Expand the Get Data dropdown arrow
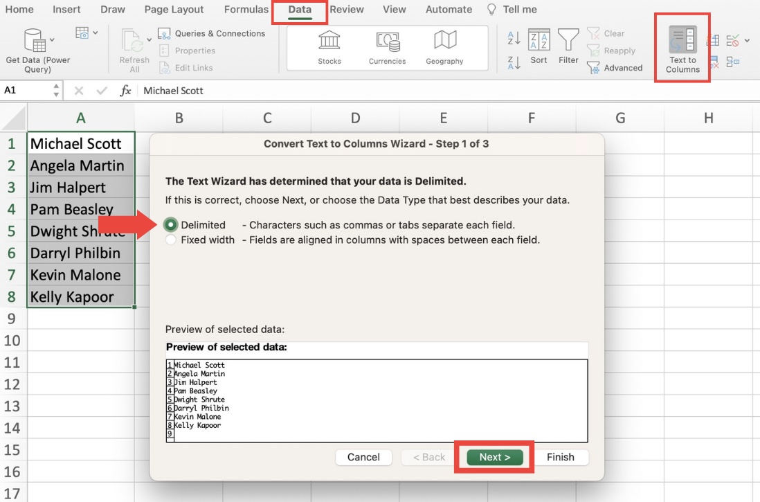 point(52,39)
